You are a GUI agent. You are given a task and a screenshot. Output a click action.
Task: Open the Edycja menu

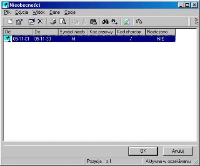[22, 12]
